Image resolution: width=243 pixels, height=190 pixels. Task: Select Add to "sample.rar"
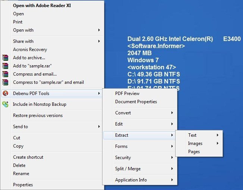52,66
